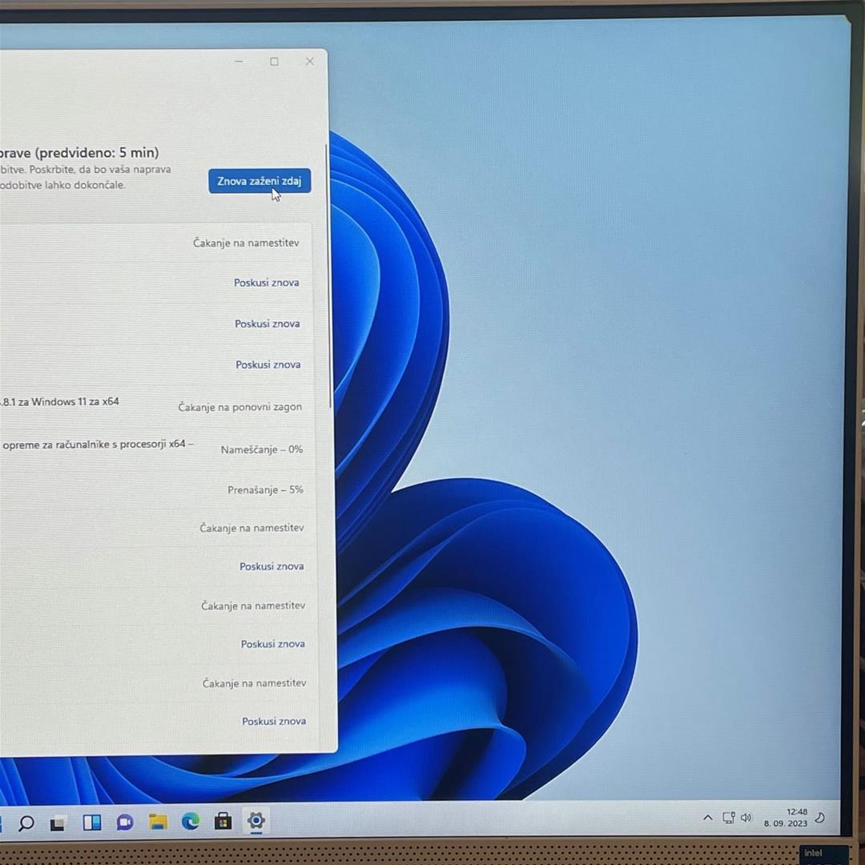Click the moon notification icon beside the clock
The height and width of the screenshot is (865, 865).
pos(820,818)
